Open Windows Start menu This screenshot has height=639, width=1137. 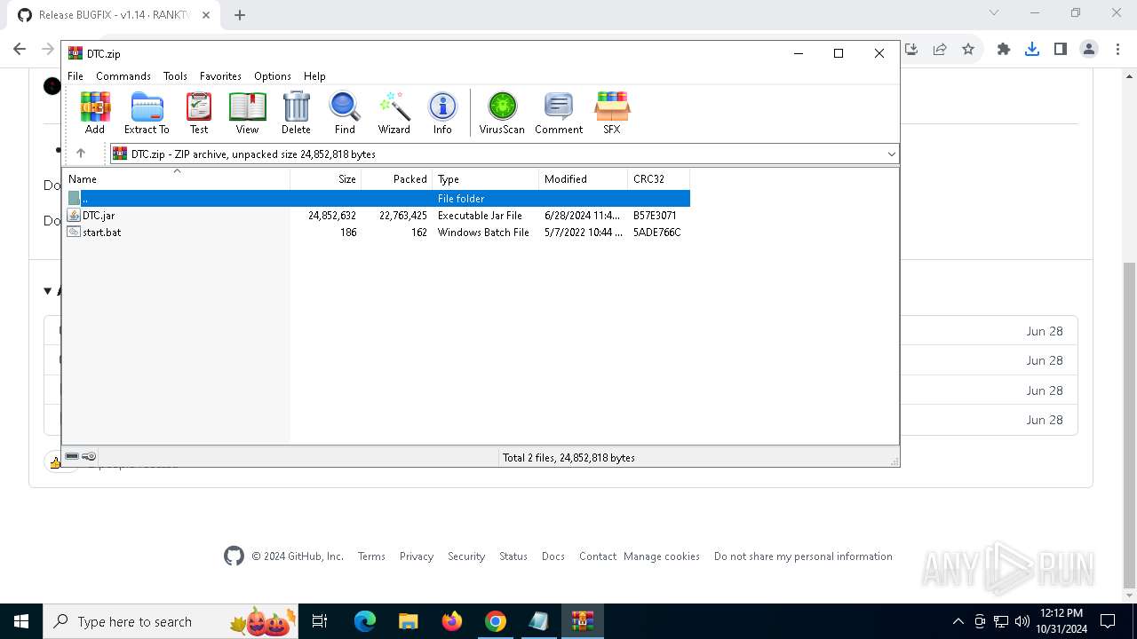coord(21,621)
